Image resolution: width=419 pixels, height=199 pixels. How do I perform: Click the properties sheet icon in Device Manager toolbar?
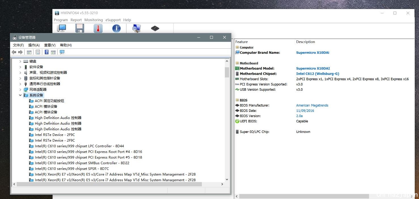(38, 52)
